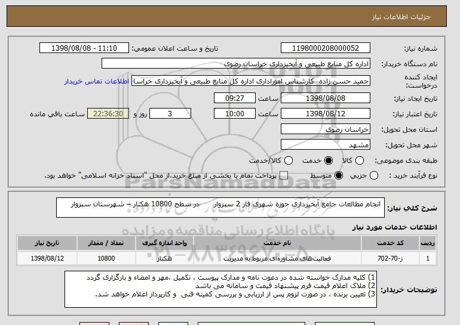Click the شرح کلی نیاز label
This screenshot has width=460, height=325.
pos(412,208)
